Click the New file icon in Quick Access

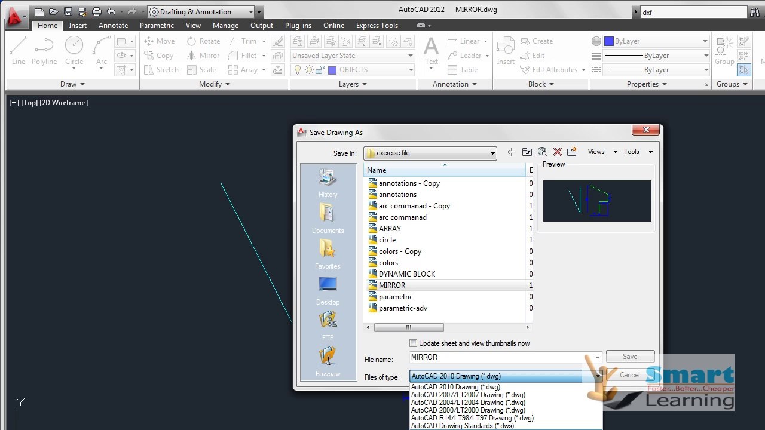pos(39,11)
